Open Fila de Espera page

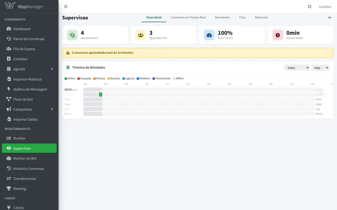click(29, 49)
